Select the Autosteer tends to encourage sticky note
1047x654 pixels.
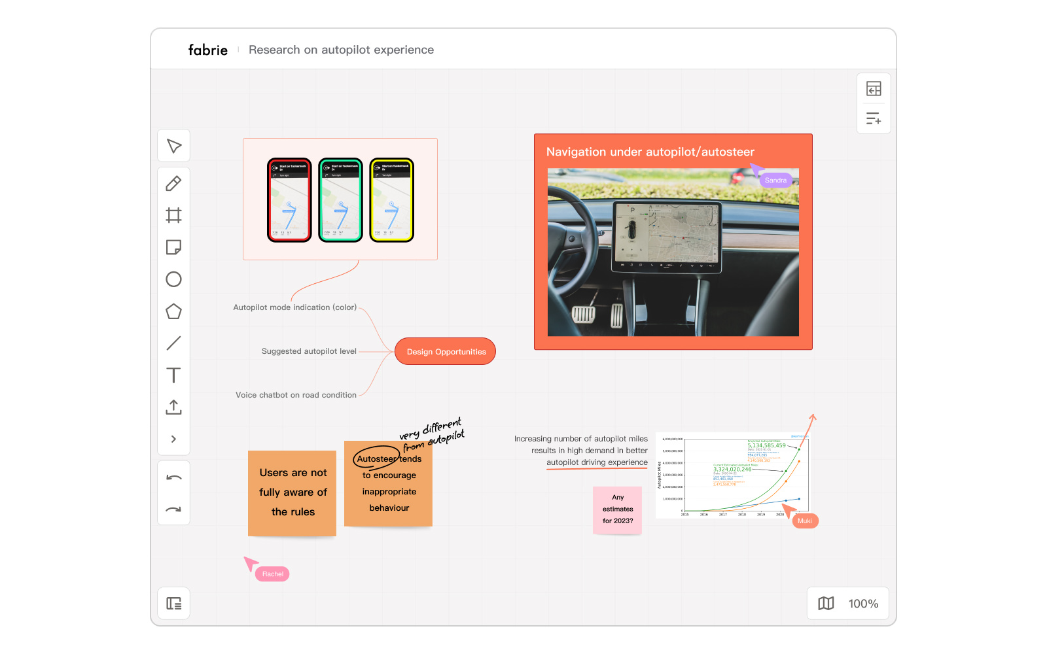tap(388, 483)
